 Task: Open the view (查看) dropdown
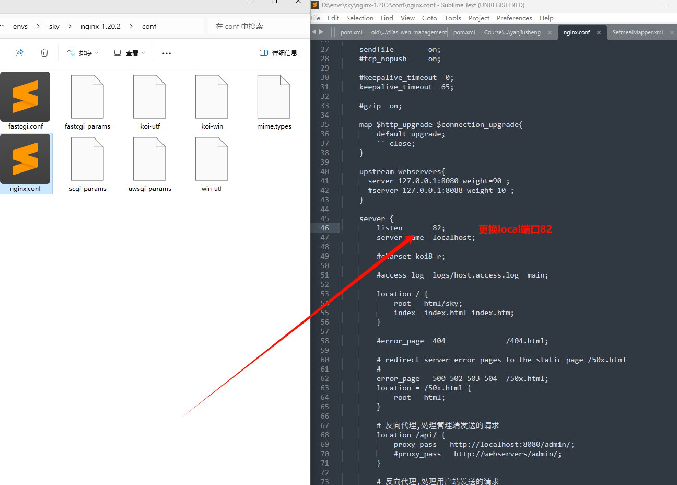point(129,53)
